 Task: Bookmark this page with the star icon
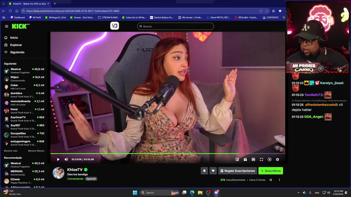coord(267,11)
